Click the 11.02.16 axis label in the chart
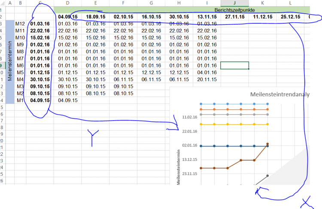 click(x=189, y=117)
